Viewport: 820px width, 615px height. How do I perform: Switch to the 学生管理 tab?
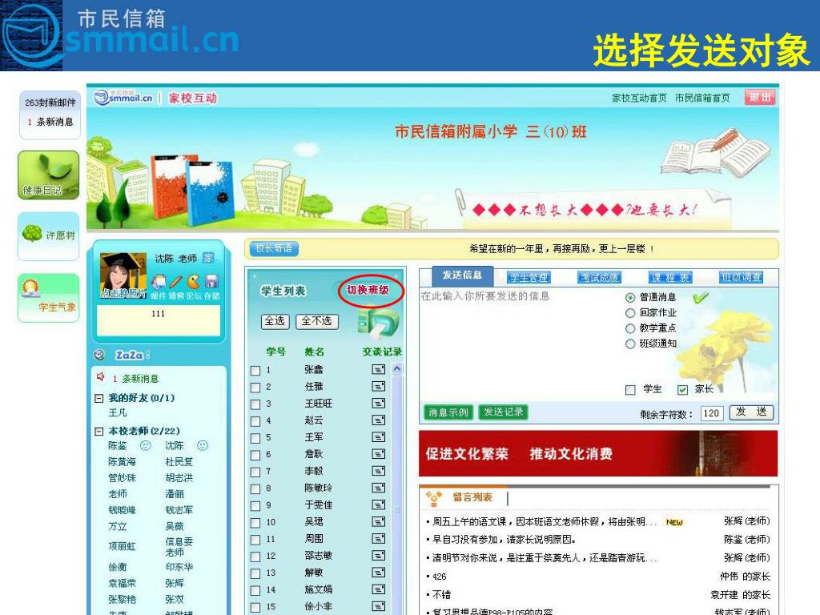529,277
